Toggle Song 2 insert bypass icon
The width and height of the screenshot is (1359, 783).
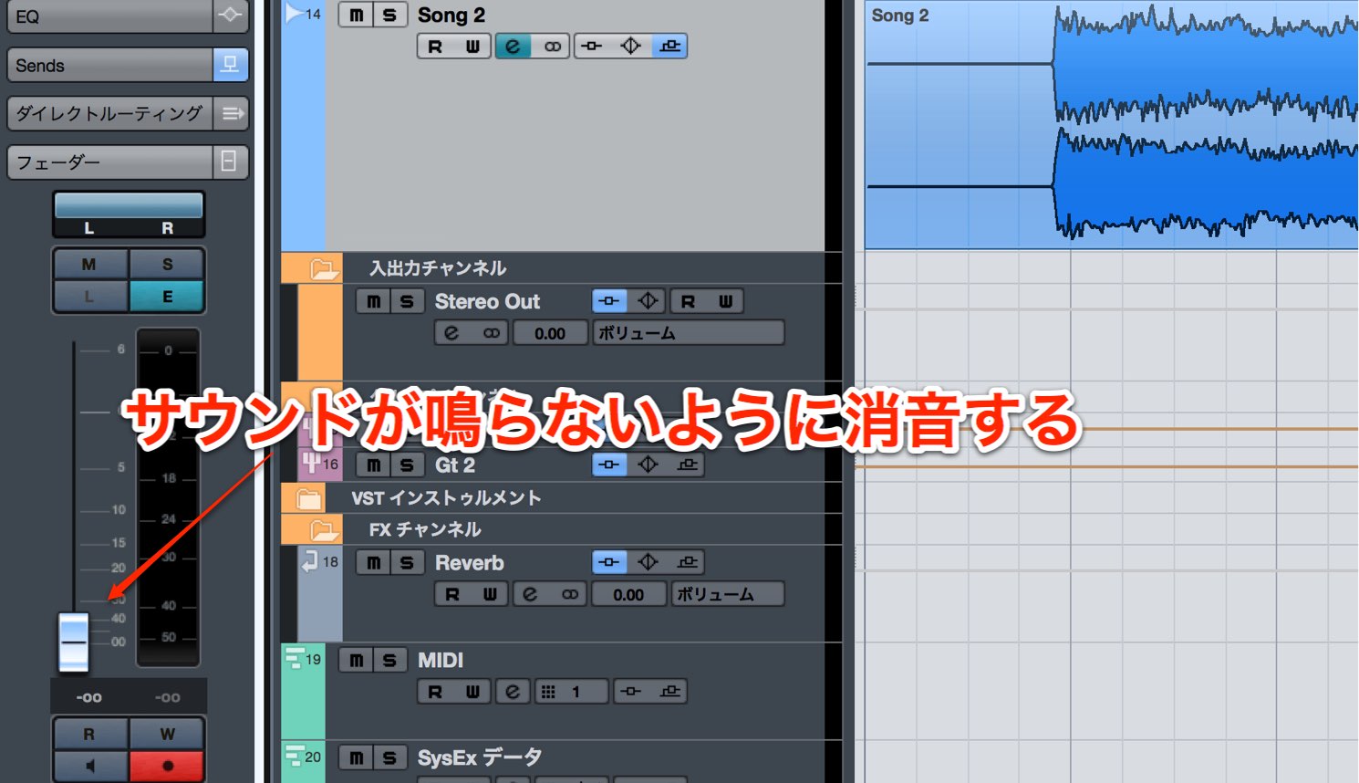(592, 47)
